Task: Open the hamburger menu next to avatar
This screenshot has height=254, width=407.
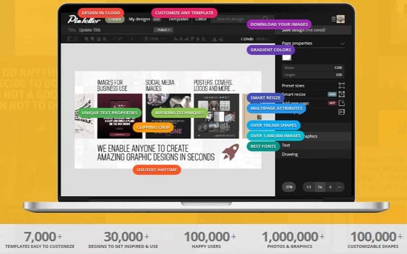Action: pyautogui.click(x=333, y=19)
